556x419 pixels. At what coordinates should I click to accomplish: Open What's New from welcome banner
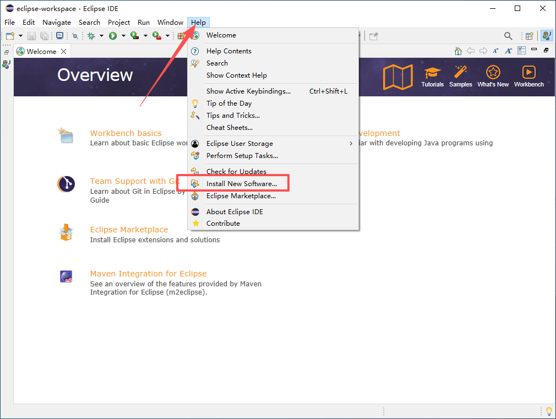click(x=493, y=77)
